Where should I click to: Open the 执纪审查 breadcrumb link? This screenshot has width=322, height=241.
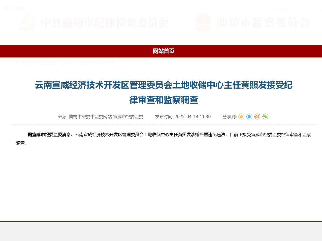(107, 63)
